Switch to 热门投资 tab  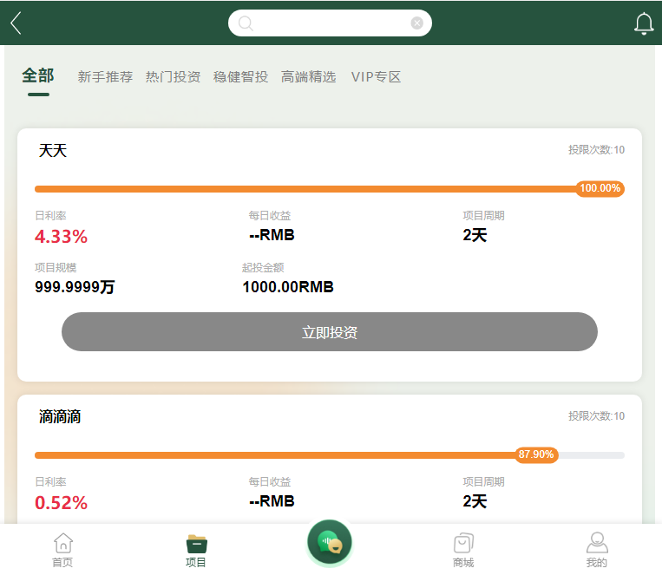click(173, 77)
